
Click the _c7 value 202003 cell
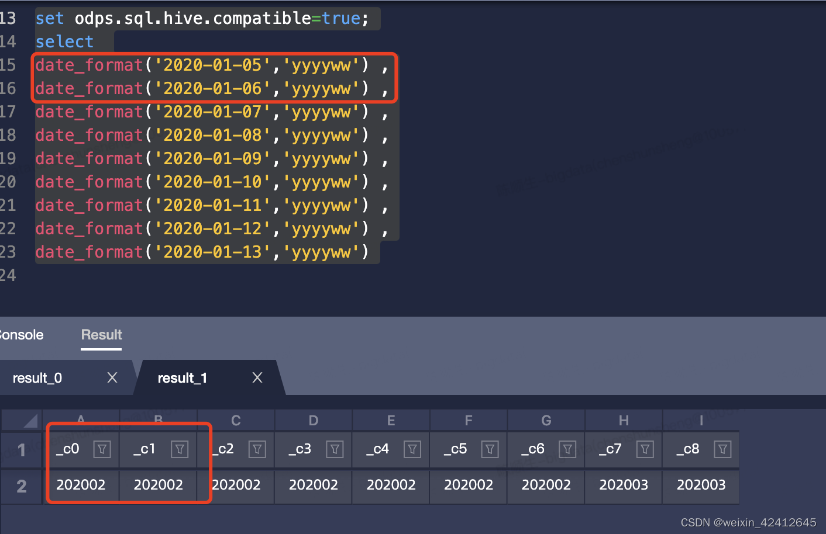click(x=624, y=485)
